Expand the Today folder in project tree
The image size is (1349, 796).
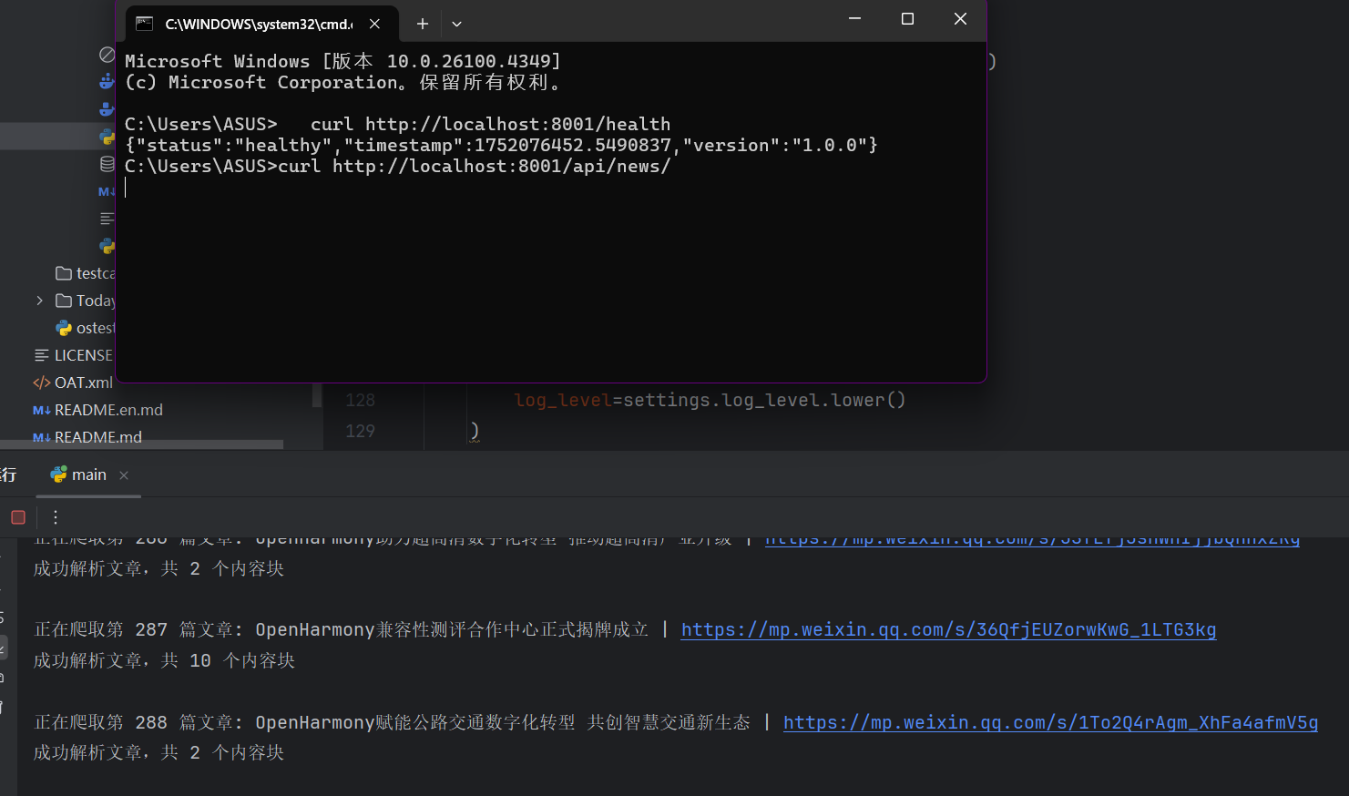tap(39, 301)
